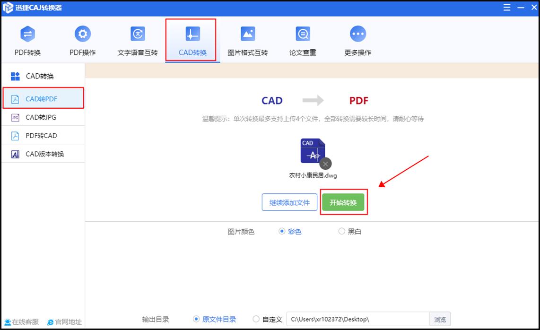Open the PDF转换 tool
This screenshot has height=330, width=540.
pos(27,40)
